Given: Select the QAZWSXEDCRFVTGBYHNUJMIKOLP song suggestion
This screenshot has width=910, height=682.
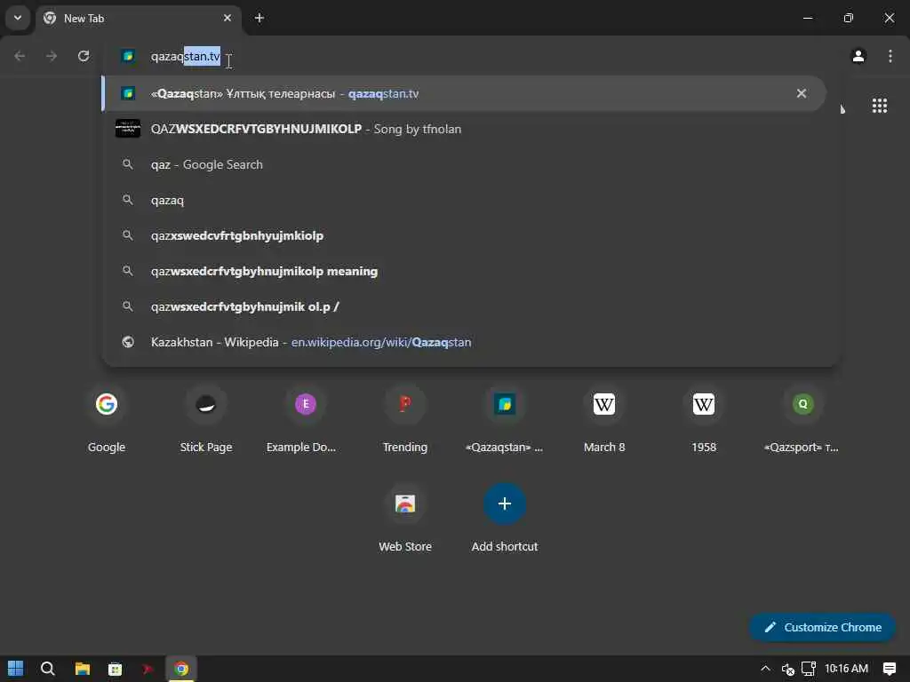Looking at the screenshot, I should pyautogui.click(x=463, y=129).
